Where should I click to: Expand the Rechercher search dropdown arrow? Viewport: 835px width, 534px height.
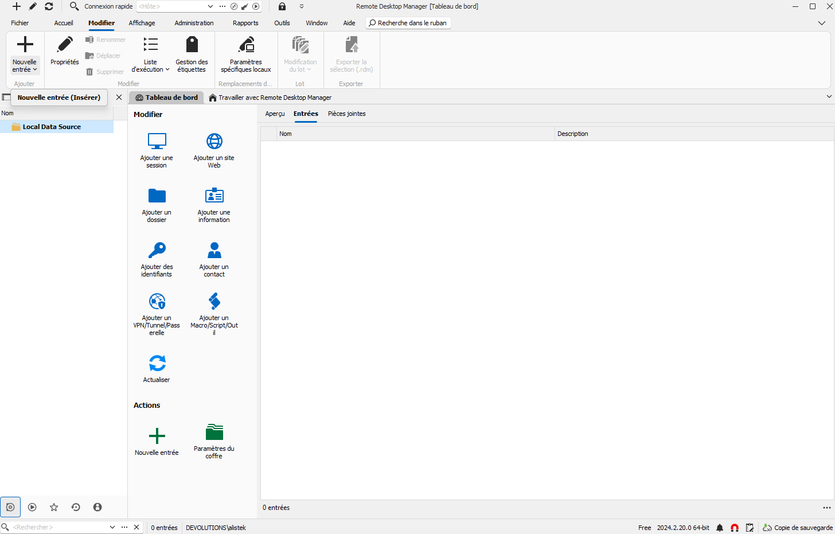[112, 527]
